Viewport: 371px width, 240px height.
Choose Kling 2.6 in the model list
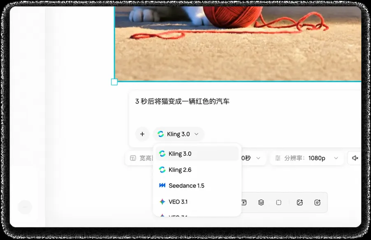coord(197,170)
